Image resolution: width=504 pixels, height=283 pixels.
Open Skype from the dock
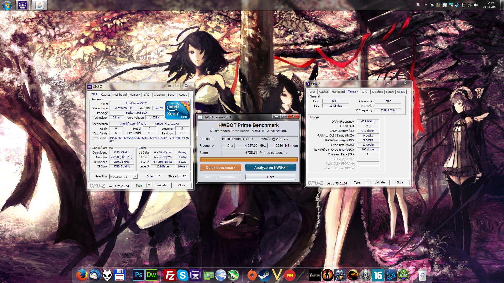click(183, 275)
